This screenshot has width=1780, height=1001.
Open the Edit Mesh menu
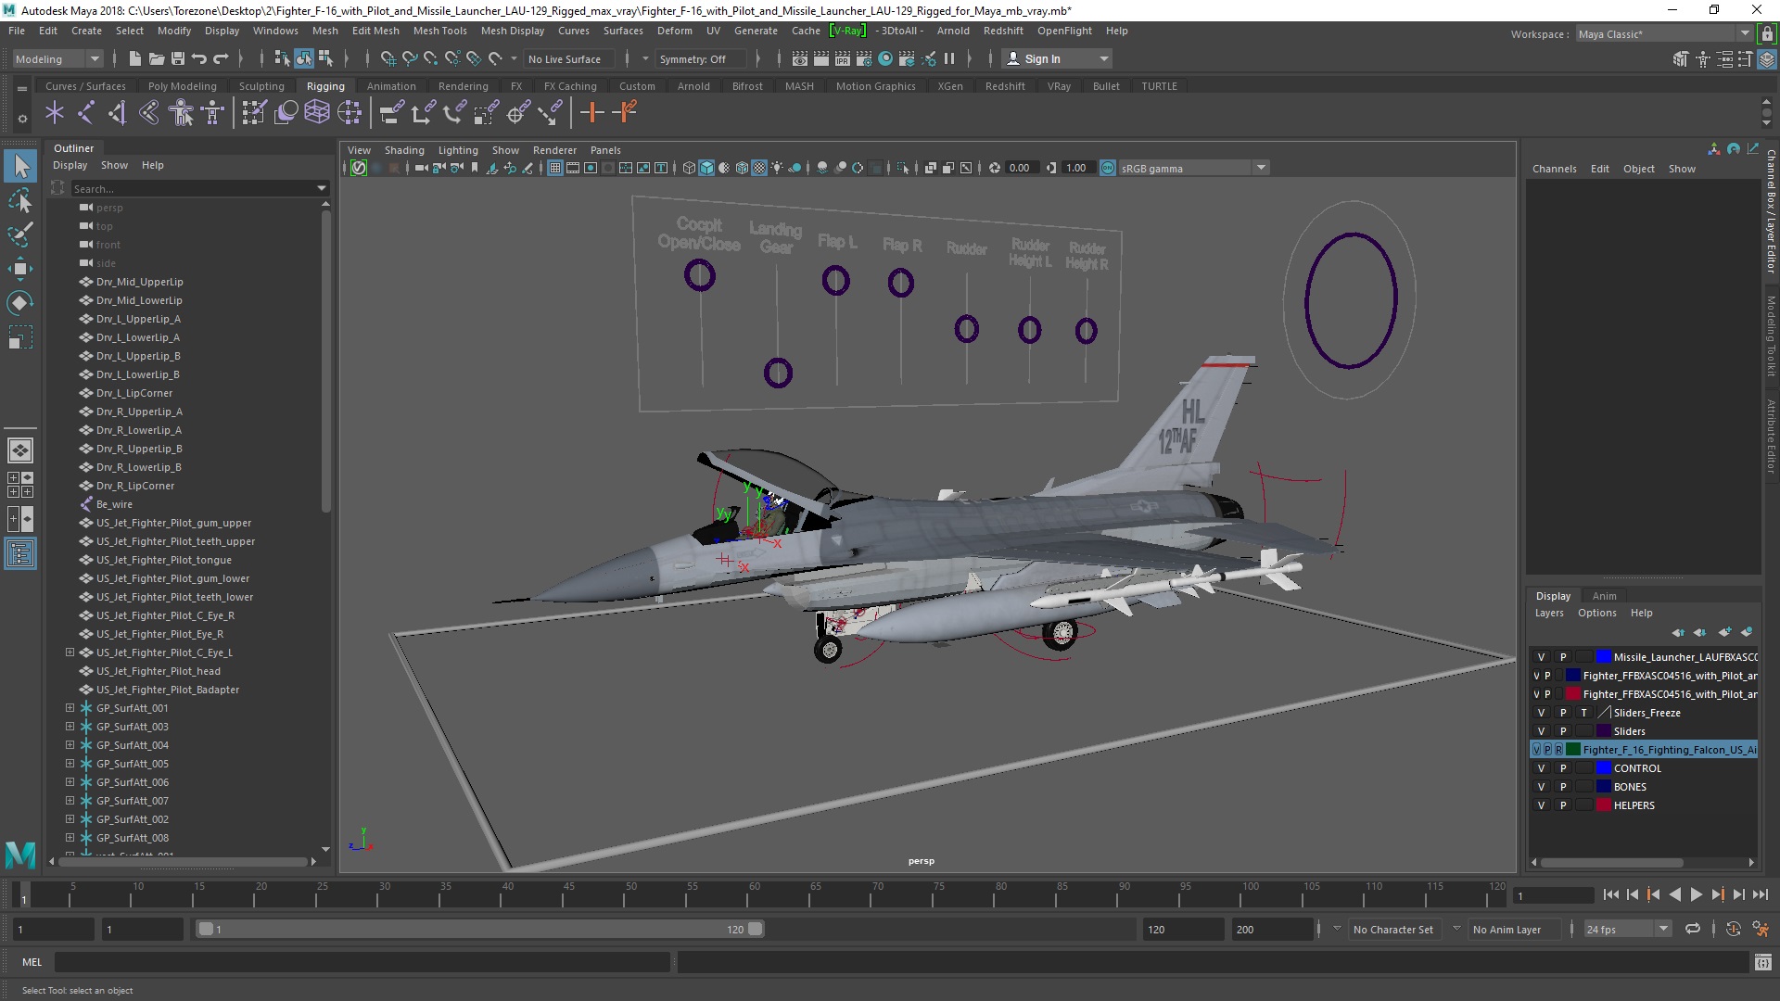click(375, 31)
